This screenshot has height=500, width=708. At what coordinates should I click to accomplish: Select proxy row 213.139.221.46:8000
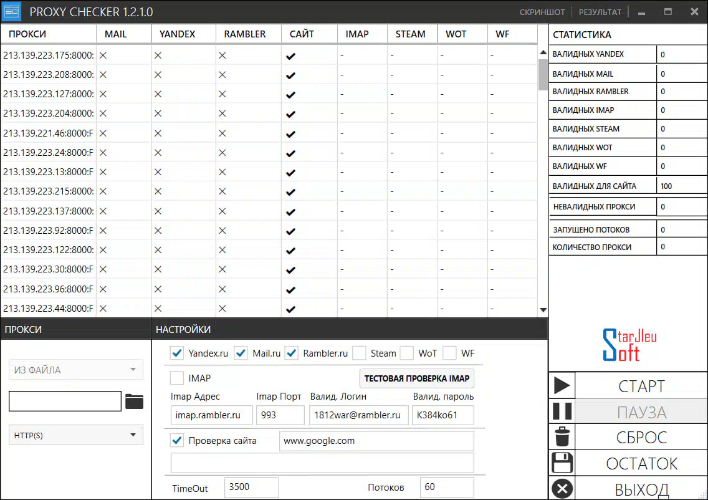coord(269,133)
